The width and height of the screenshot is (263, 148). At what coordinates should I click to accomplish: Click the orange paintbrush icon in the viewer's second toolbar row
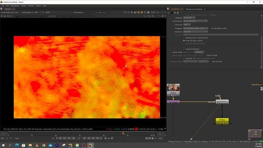pos(162,16)
